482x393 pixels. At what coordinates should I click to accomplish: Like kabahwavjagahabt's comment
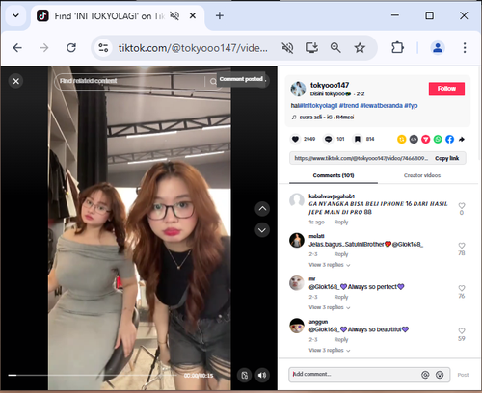coord(462,205)
